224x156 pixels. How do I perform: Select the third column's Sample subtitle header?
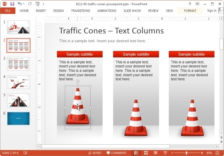click(x=191, y=54)
